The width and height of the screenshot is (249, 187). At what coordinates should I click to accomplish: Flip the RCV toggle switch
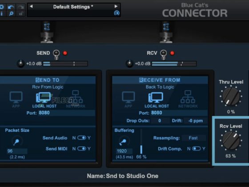click(164, 54)
